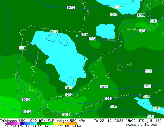
Task: Click the 1010 label southwest of Iberia over the Atlantic
Action: [26, 99]
